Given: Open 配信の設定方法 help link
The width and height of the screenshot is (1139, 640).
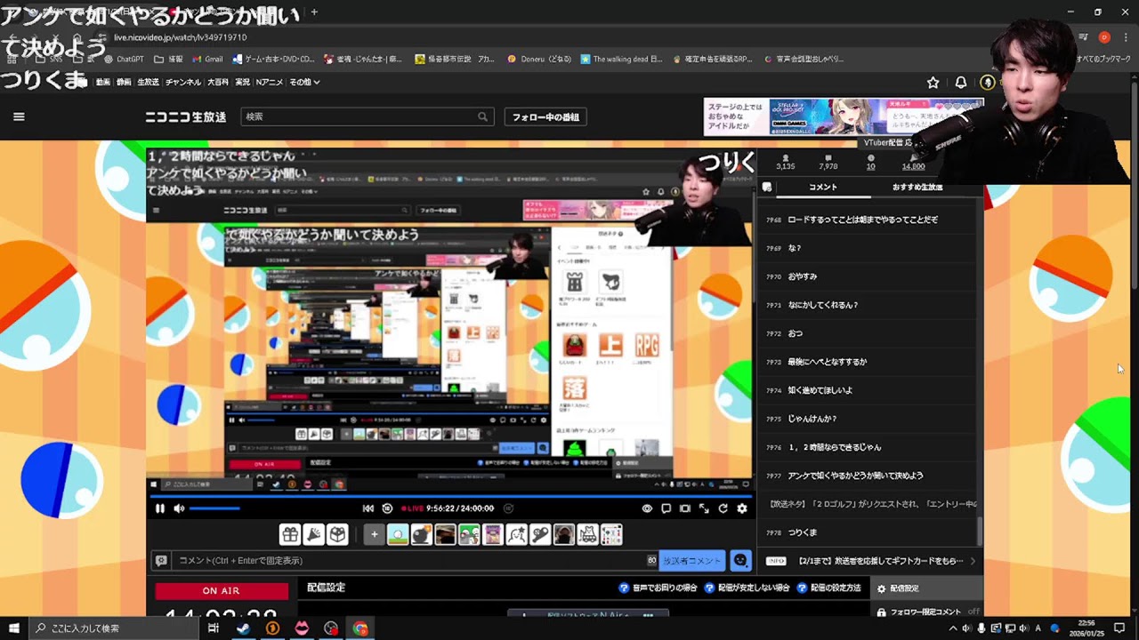Looking at the screenshot, I should (x=828, y=588).
